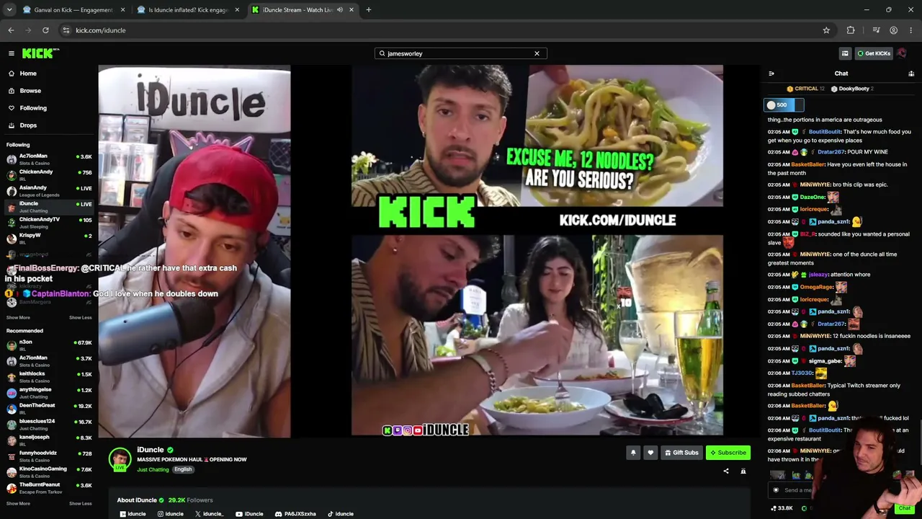Bookmark this page with the star
The height and width of the screenshot is (519, 922).
(826, 30)
